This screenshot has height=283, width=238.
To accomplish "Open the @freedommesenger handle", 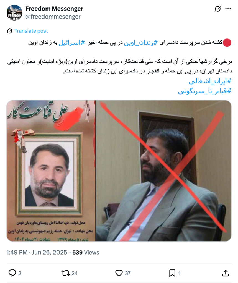I will (53, 17).
